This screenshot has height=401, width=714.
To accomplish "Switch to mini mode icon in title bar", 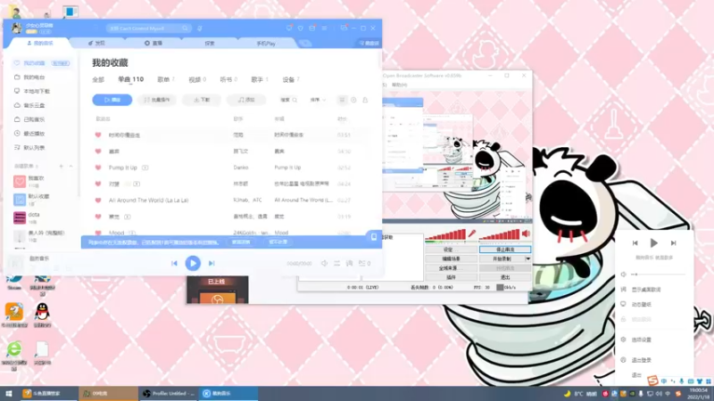I will click(344, 28).
